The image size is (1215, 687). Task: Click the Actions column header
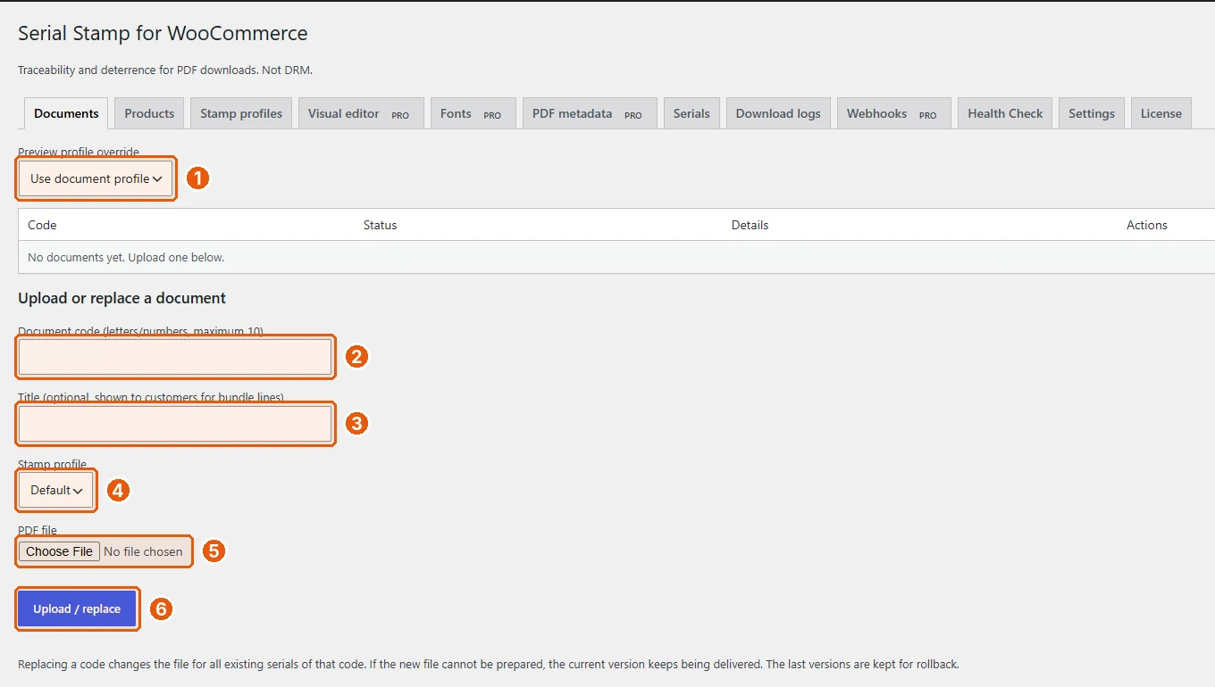point(1147,225)
